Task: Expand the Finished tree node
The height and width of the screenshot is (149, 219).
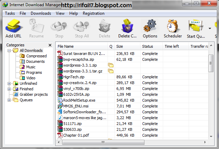Action: coord(9,89)
